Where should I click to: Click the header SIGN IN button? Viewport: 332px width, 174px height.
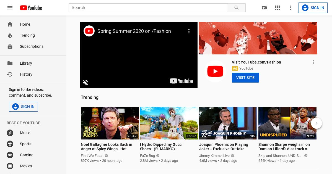[313, 8]
